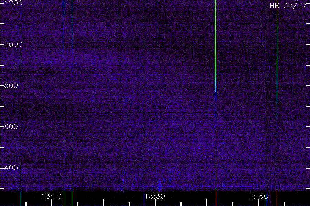Viewport: 310px width, 206px height.
Task: Select the bright green signal streak before 13:50
Action: [x=215, y=47]
